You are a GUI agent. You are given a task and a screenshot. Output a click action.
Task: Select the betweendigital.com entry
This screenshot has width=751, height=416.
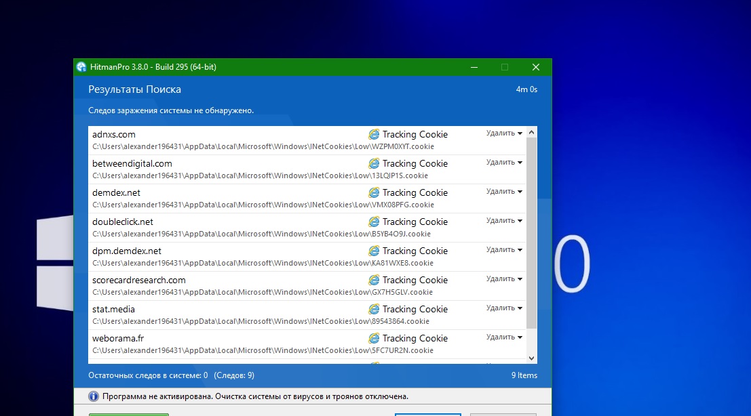click(307, 169)
